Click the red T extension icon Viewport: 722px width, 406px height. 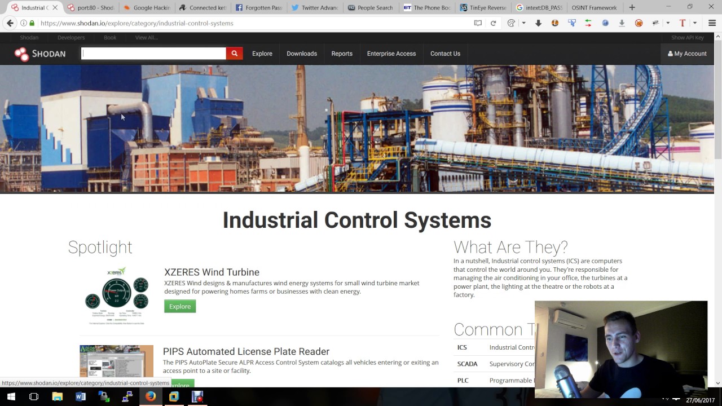[x=682, y=23]
